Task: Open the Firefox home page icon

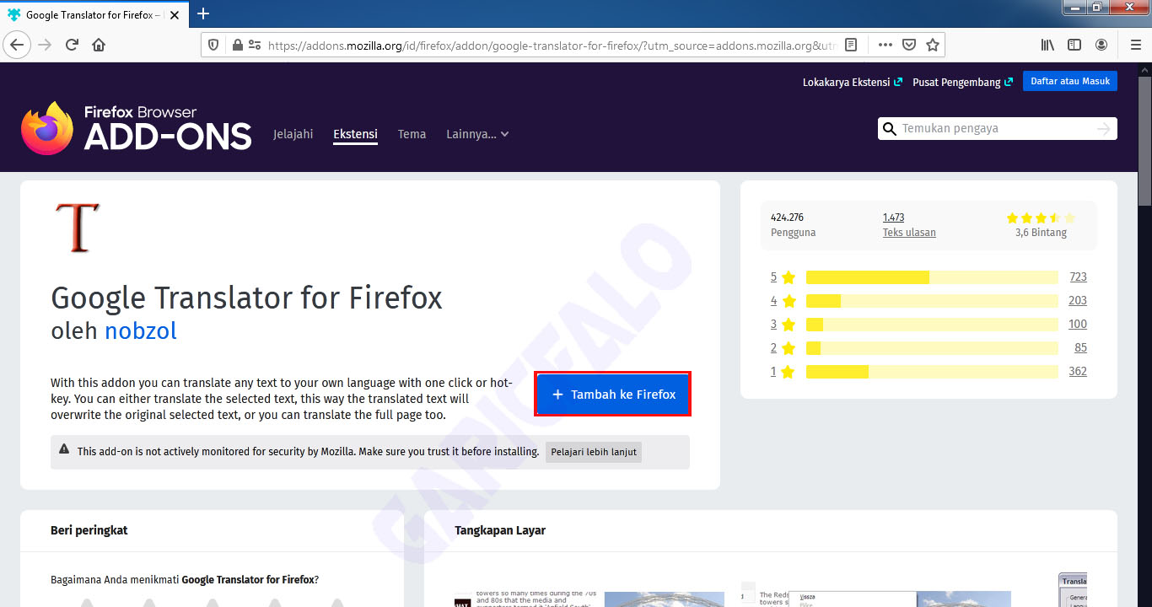Action: tap(99, 45)
